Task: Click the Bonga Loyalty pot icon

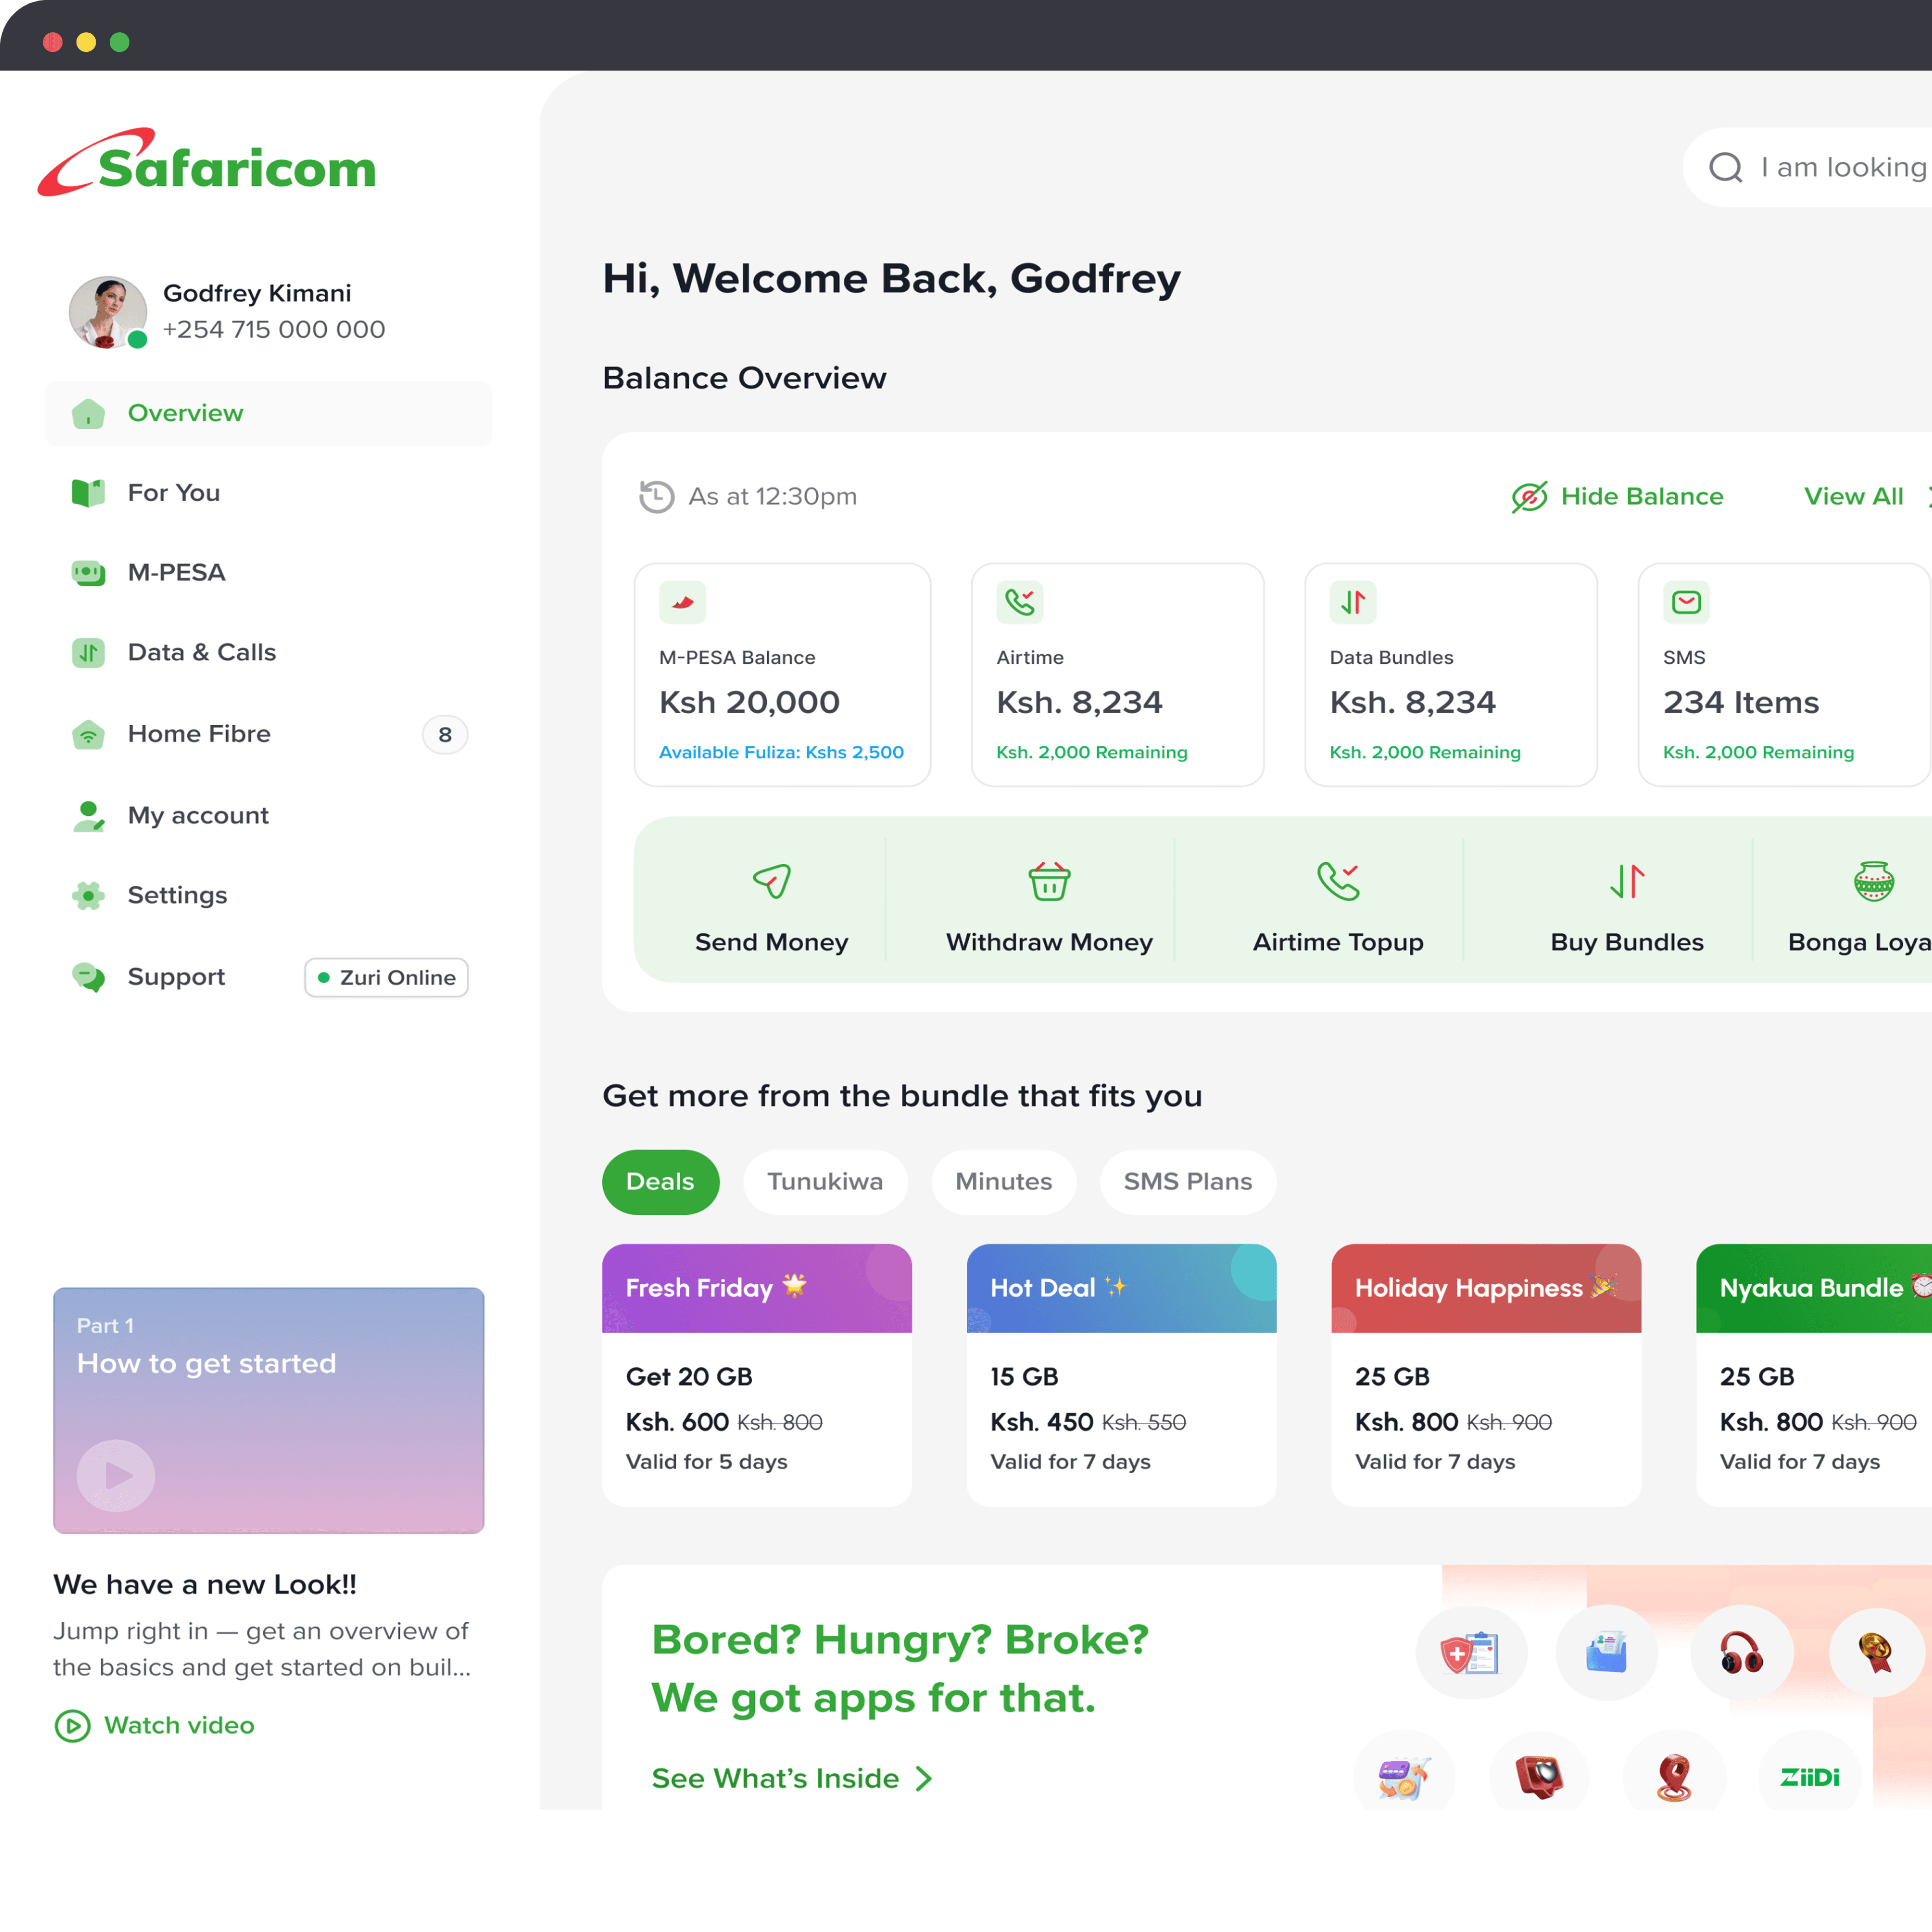Action: [x=1873, y=881]
